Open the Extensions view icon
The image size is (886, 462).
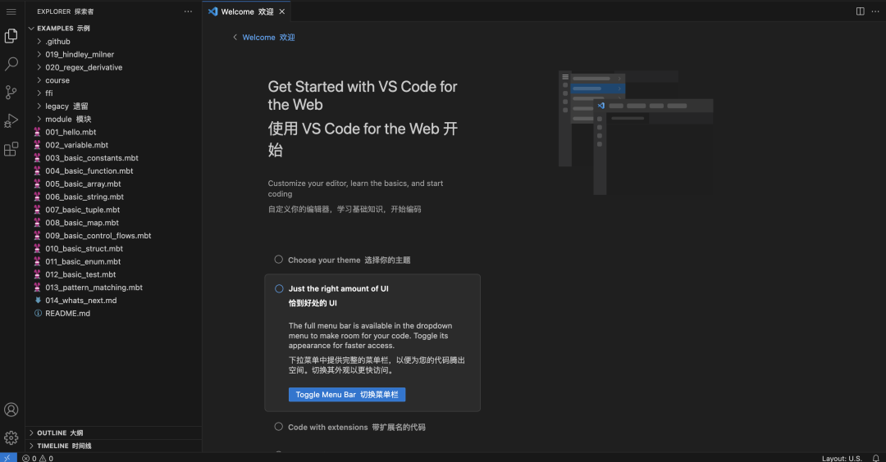[11, 149]
